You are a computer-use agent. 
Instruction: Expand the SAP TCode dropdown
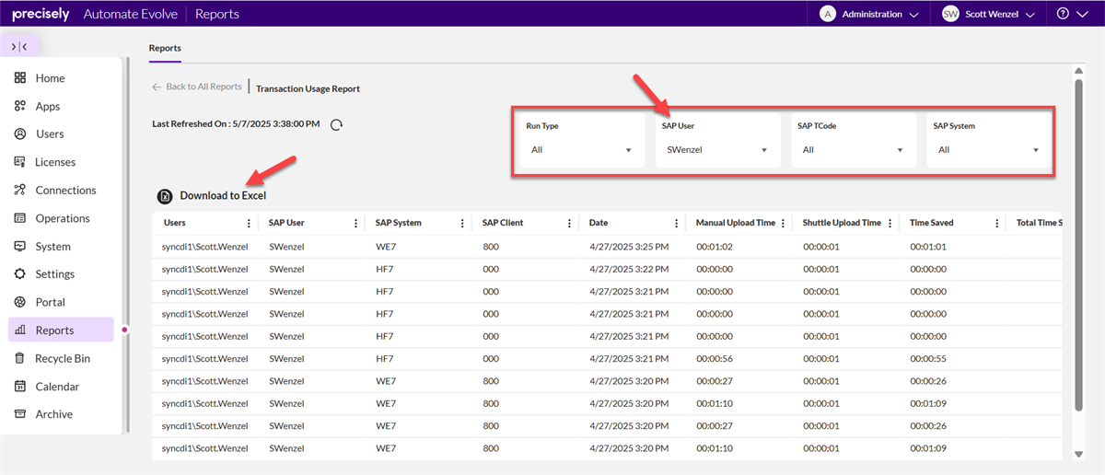point(853,149)
